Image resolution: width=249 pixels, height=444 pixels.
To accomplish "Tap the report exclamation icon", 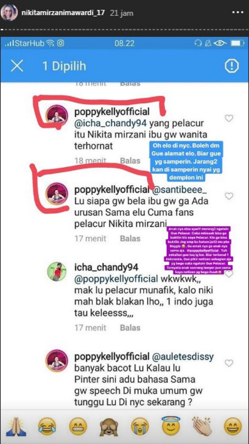I will pos(231,66).
